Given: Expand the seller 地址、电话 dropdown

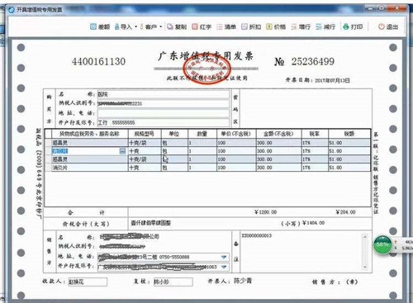Looking at the screenshot, I should tap(224, 257).
